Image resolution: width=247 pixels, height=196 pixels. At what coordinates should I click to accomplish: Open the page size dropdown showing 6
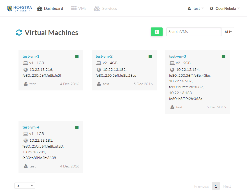click(x=25, y=186)
